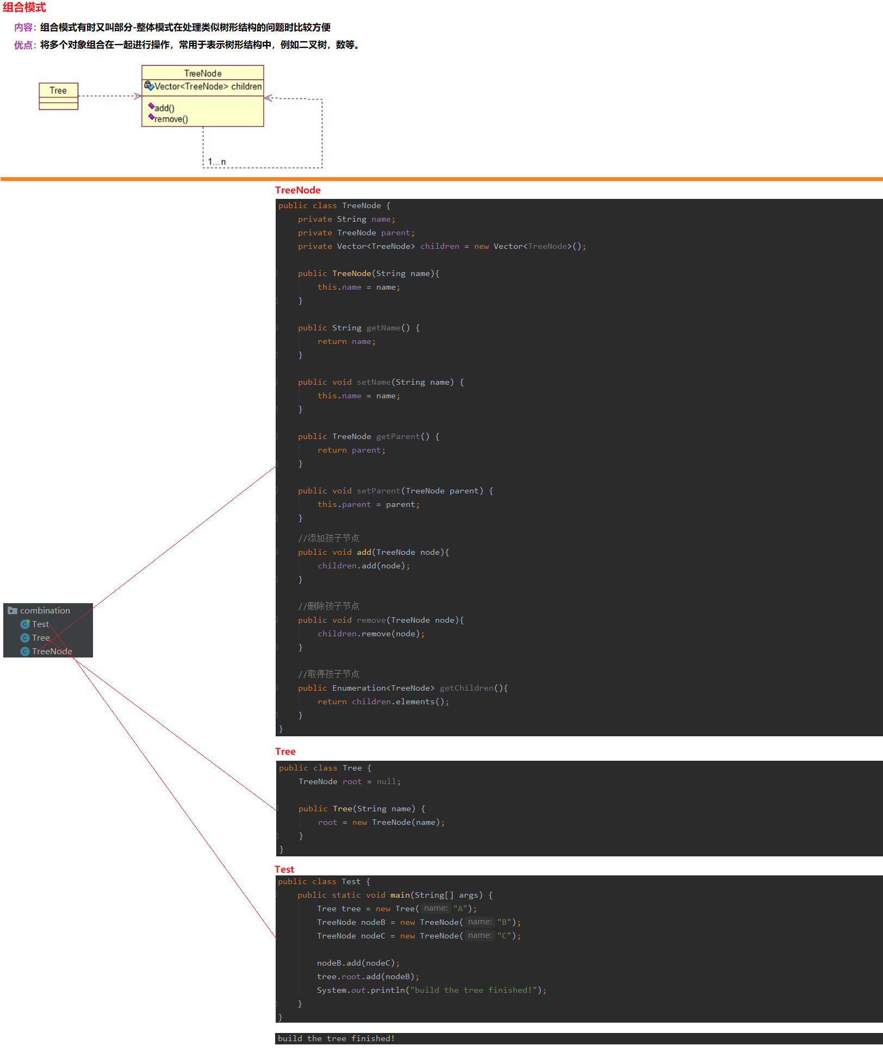Click the 1...n multiplicity label
The height and width of the screenshot is (1052, 883).
216,162
